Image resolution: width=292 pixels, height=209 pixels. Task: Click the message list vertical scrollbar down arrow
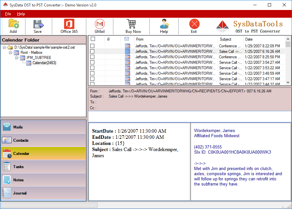coord(288,82)
